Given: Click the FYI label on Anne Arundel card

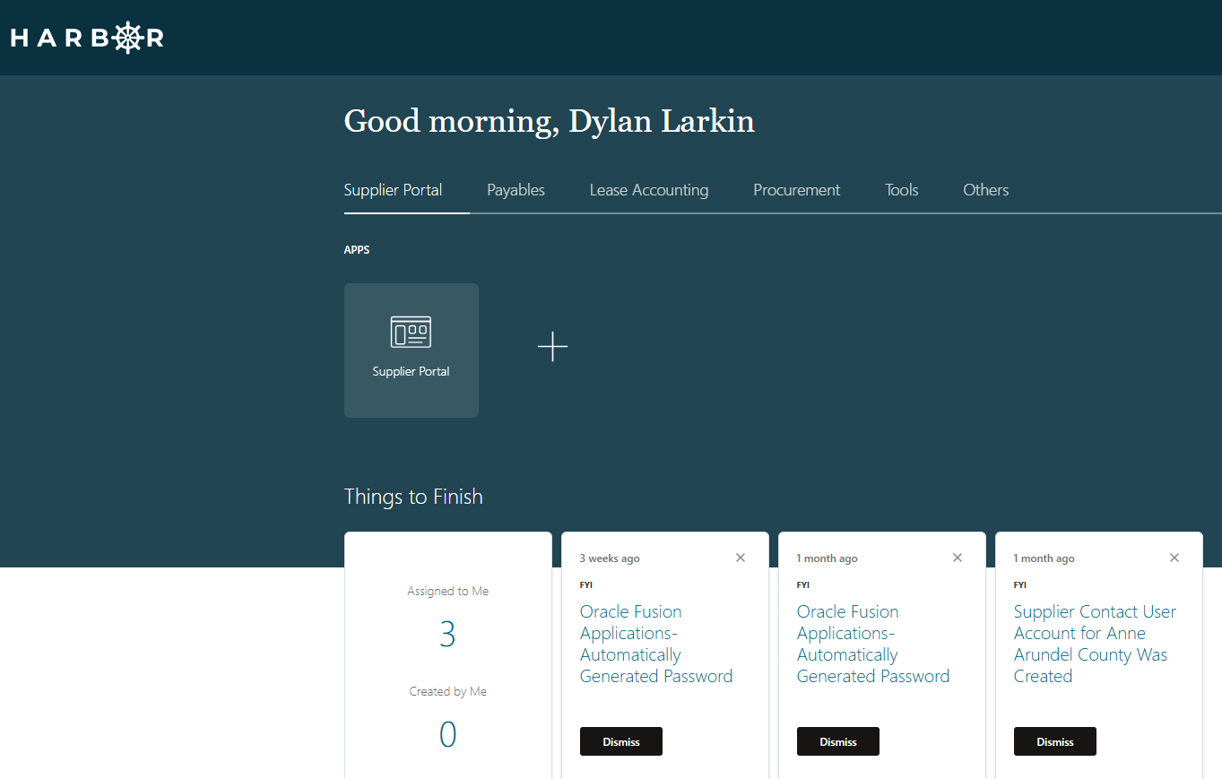Looking at the screenshot, I should [1020, 584].
